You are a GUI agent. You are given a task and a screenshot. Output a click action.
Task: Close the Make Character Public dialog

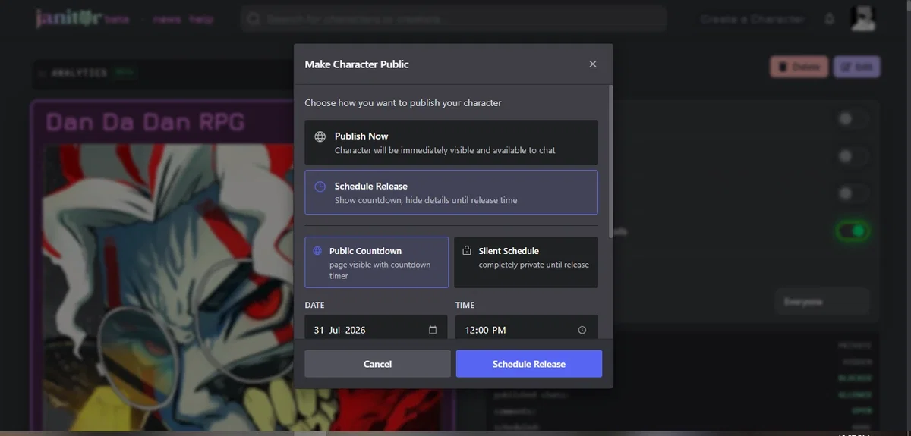point(593,64)
